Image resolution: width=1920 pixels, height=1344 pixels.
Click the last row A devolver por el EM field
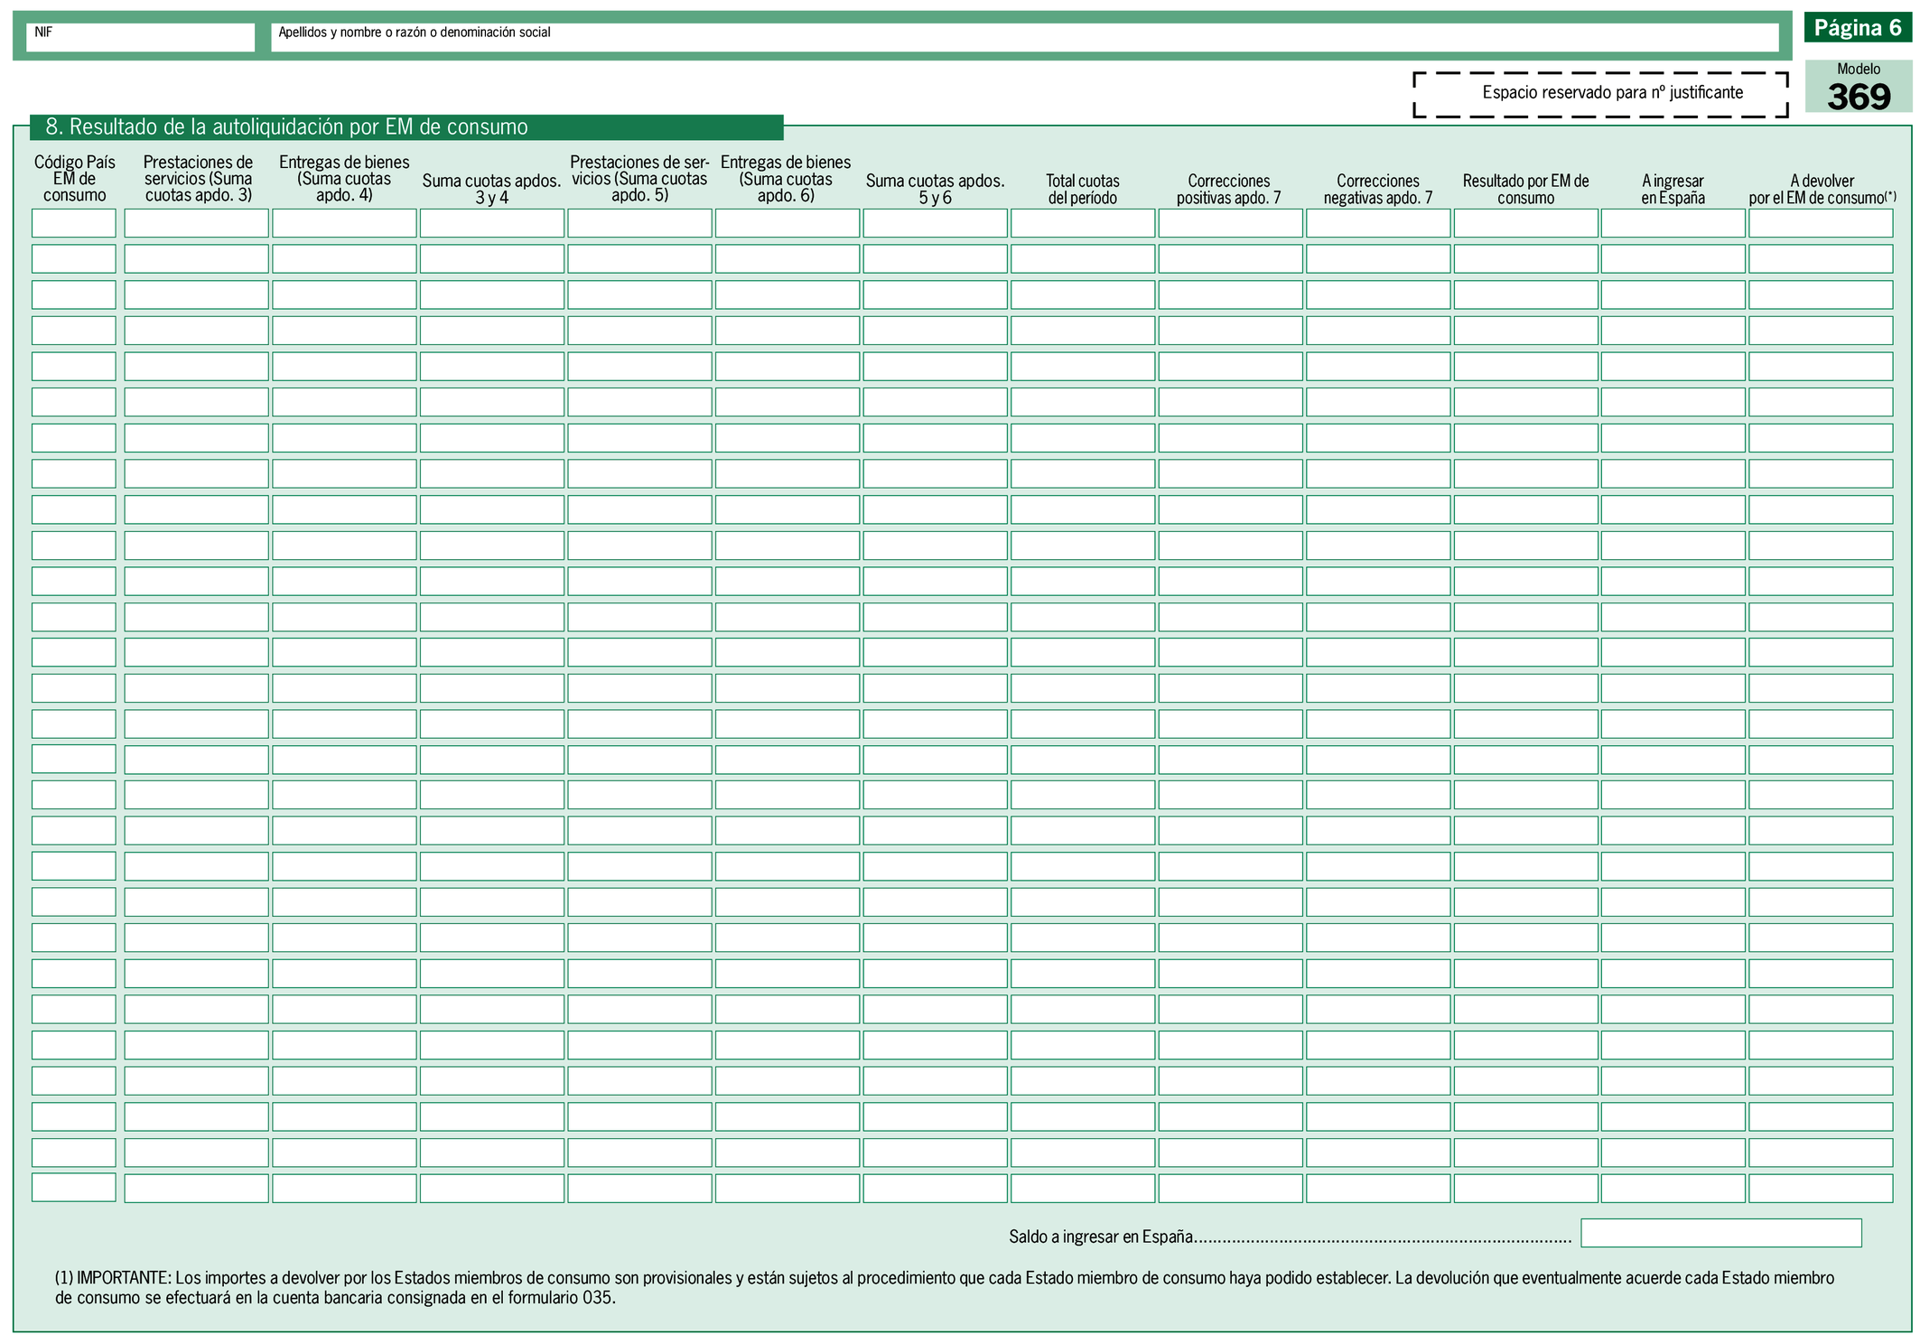pyautogui.click(x=1821, y=1188)
